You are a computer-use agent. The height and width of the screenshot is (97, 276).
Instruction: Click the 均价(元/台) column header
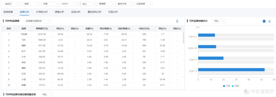(x=144, y=29)
